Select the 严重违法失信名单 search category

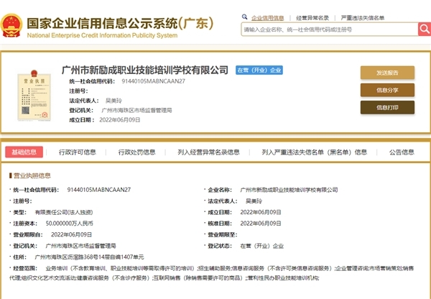(x=363, y=18)
